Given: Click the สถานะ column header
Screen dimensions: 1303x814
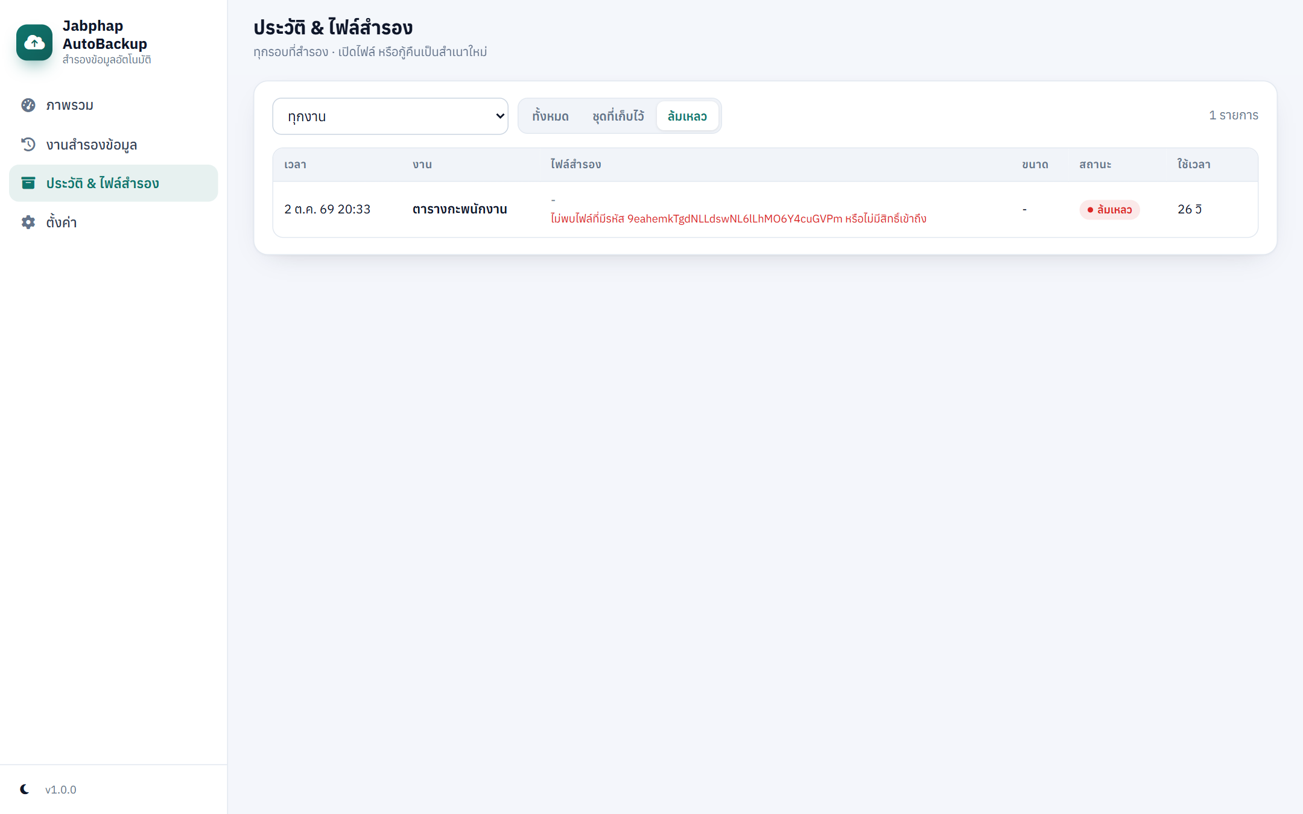Looking at the screenshot, I should (x=1095, y=165).
